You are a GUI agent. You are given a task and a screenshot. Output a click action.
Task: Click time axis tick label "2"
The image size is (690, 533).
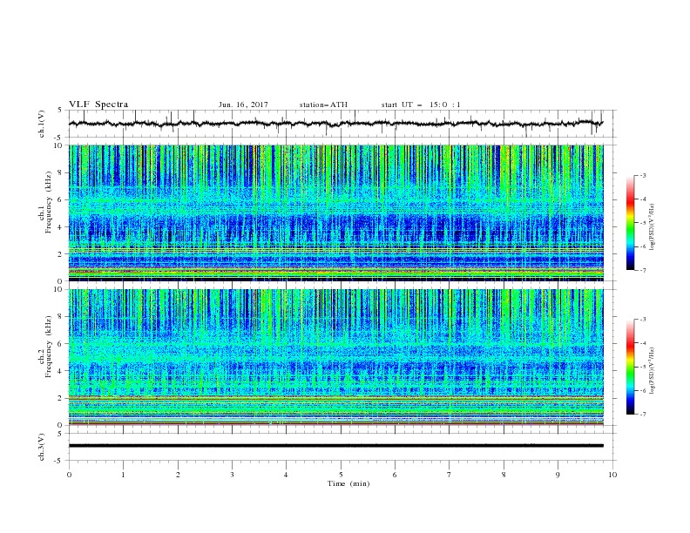178,475
